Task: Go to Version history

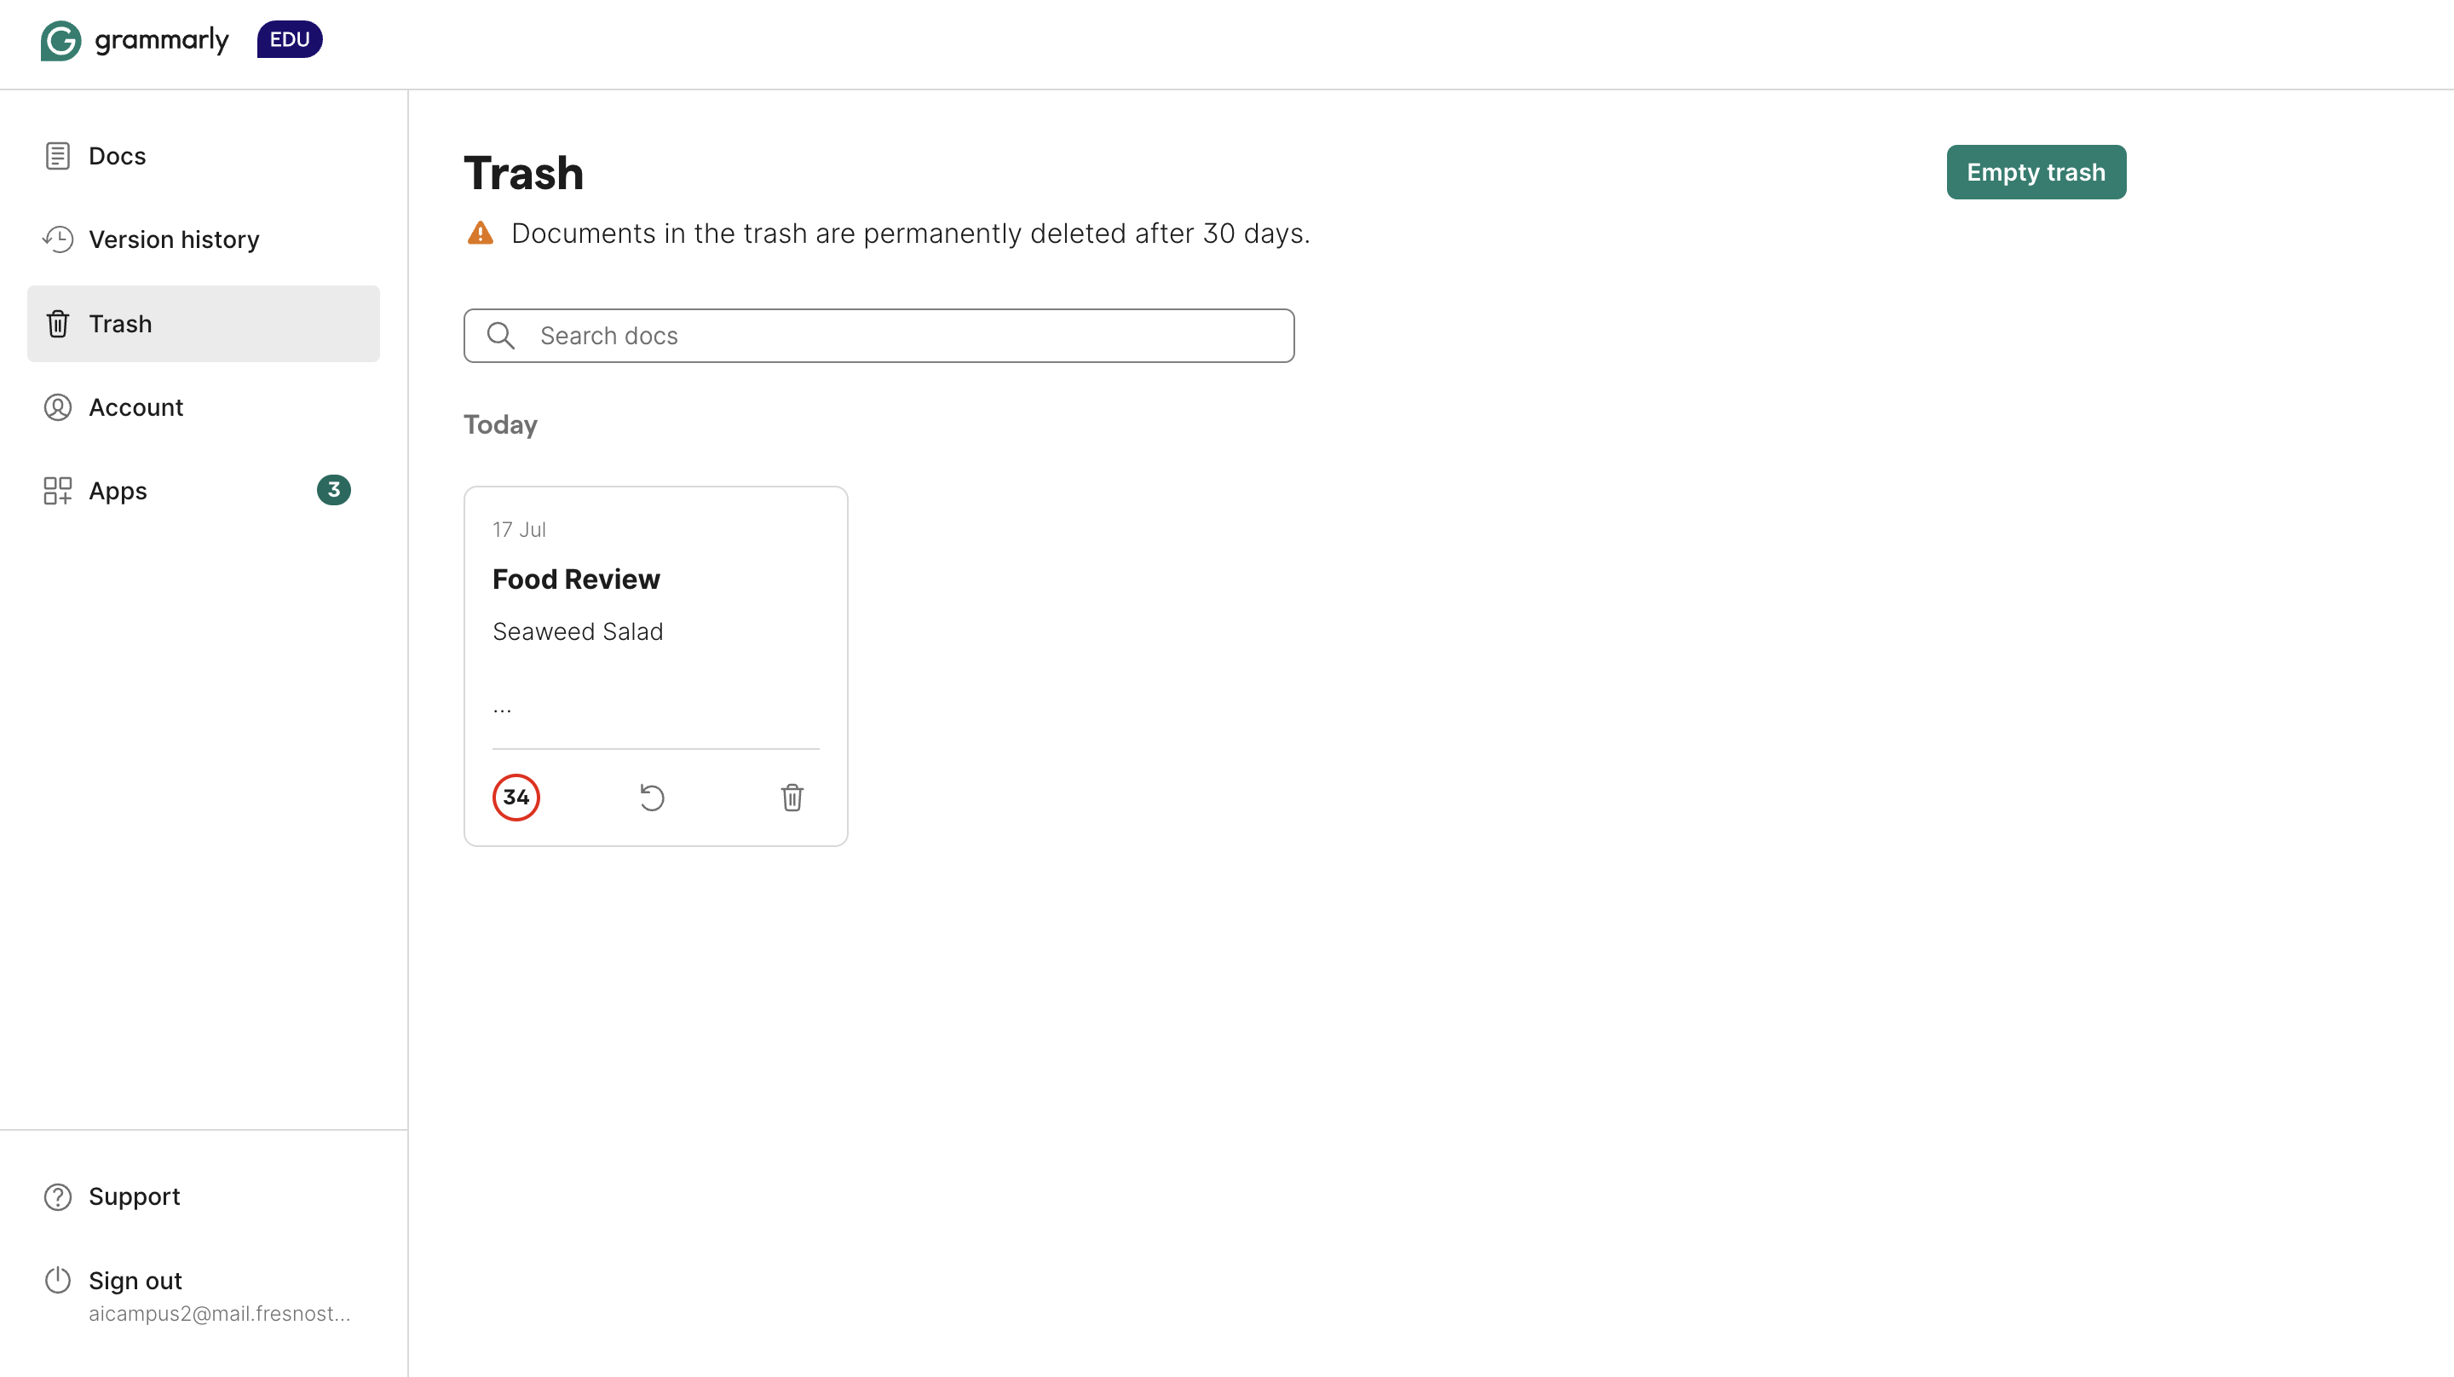Action: pos(173,239)
